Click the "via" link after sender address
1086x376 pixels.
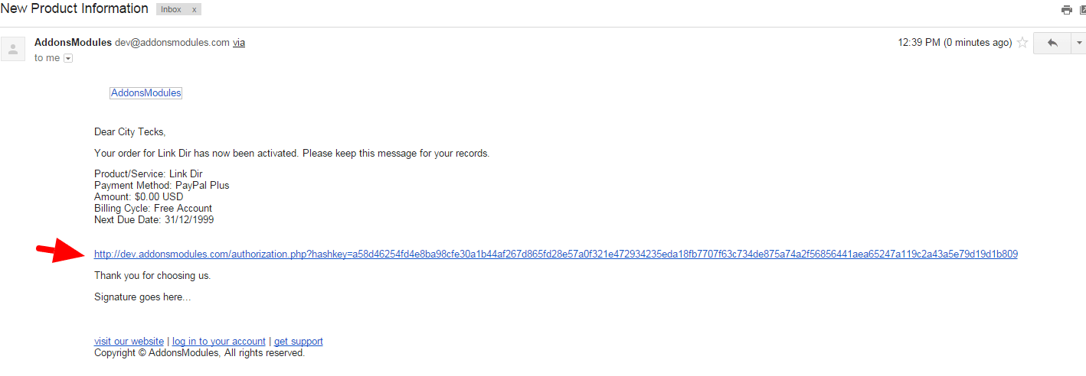239,43
